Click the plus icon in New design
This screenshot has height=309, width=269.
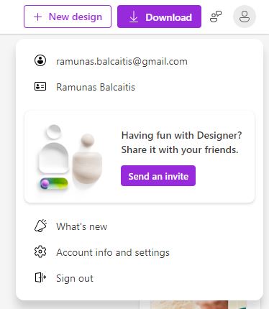[37, 17]
